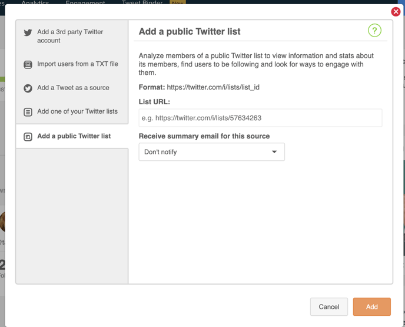
Task: Open the green help question mark
Action: coord(374,31)
